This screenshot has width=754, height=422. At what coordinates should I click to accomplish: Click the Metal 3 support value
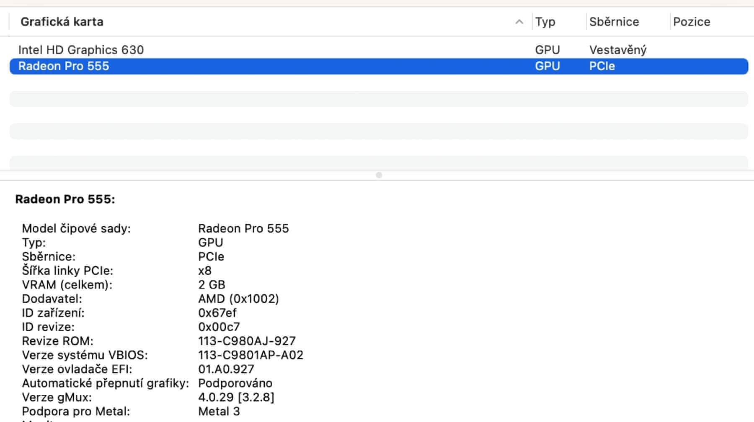[x=219, y=411]
